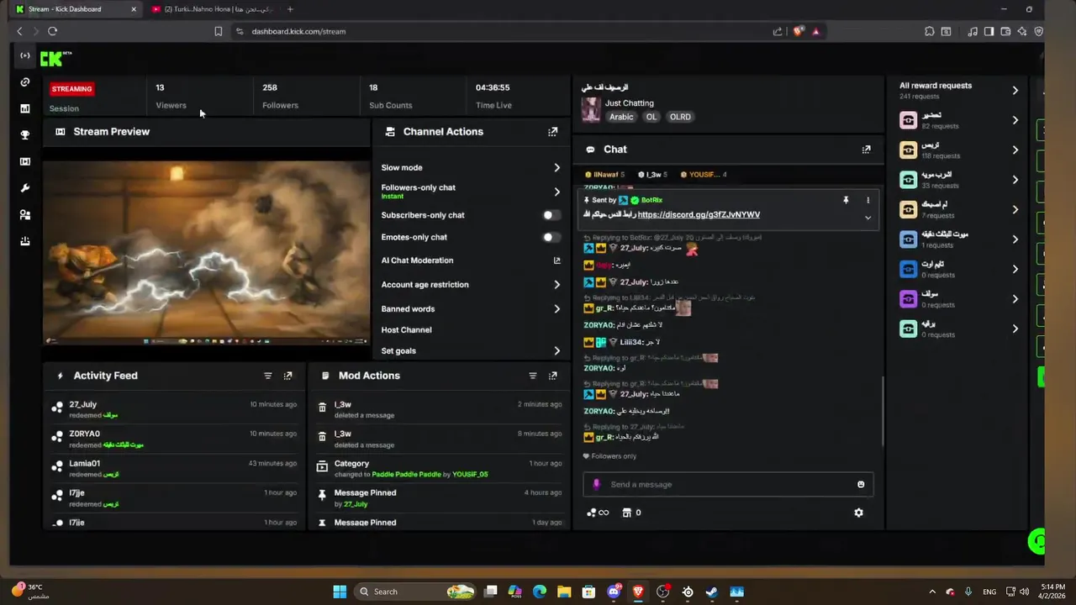Select the ZORYA0 redeemed activity entry
This screenshot has height=605, width=1076.
pos(174,439)
